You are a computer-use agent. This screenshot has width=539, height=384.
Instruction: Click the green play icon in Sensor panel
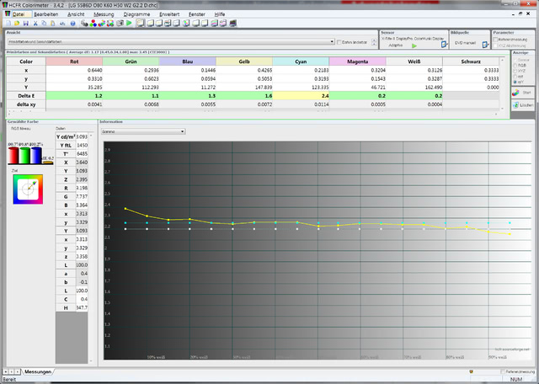pyautogui.click(x=414, y=45)
